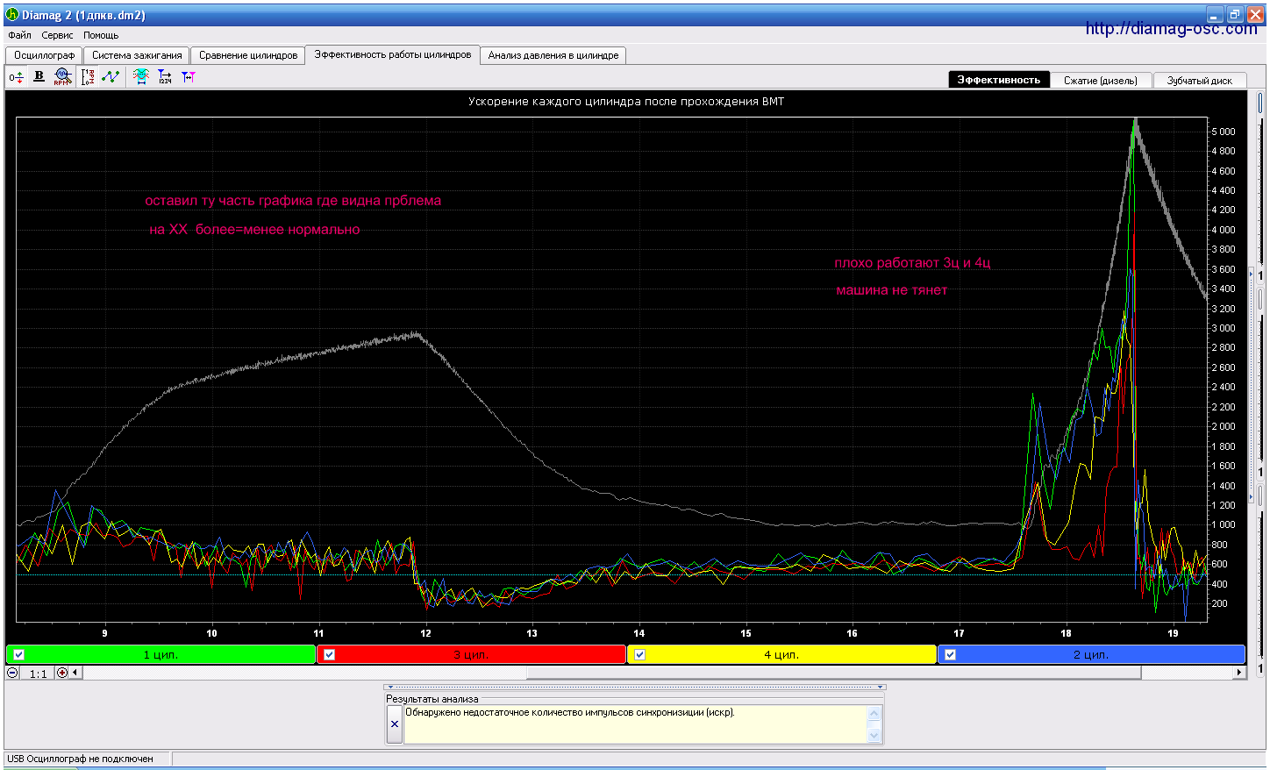Close analysis results with the X button
The height and width of the screenshot is (770, 1270).
pos(395,724)
